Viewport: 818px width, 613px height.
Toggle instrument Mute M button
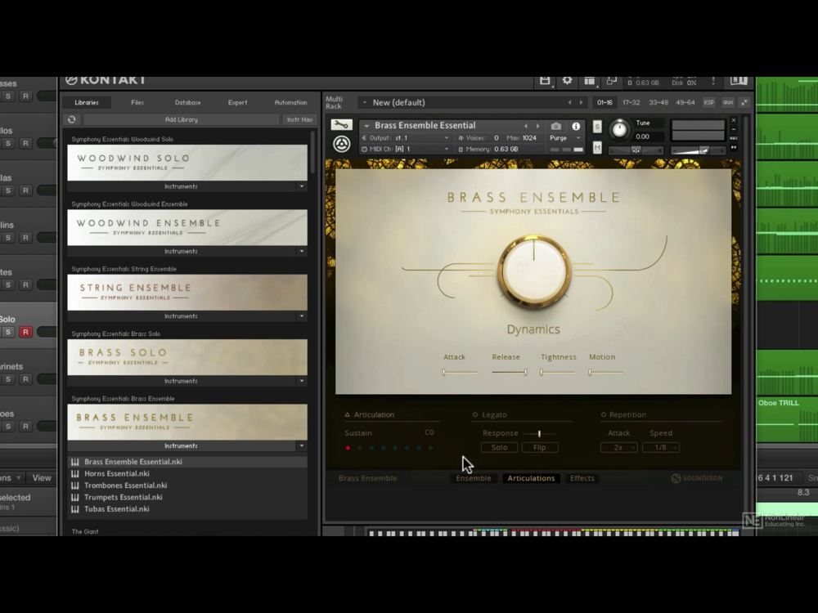pyautogui.click(x=597, y=148)
